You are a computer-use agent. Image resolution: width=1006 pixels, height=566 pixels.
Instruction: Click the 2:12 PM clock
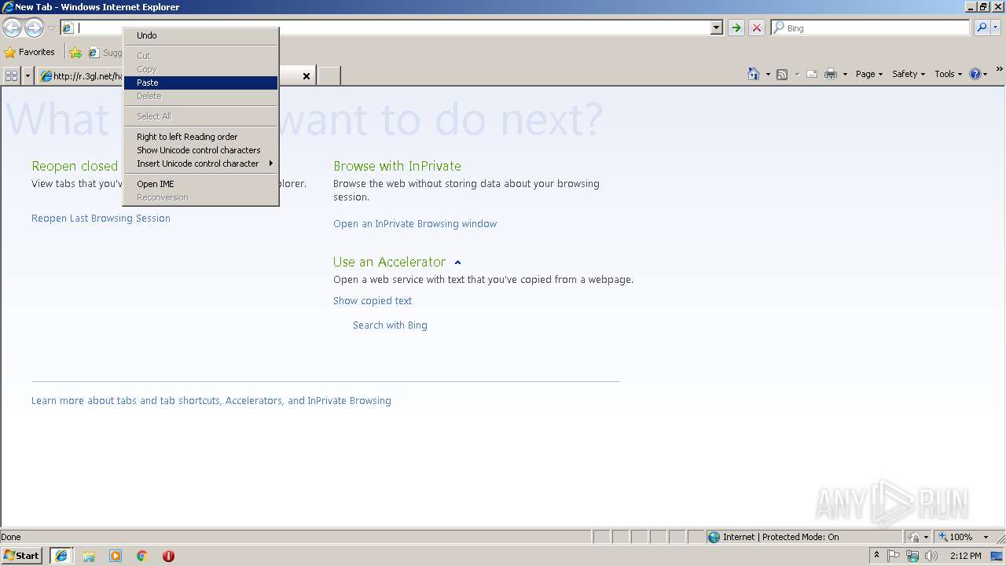point(965,556)
